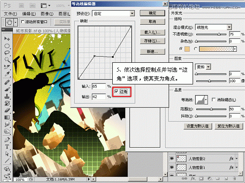Click the 载入(L)... button

152,32
